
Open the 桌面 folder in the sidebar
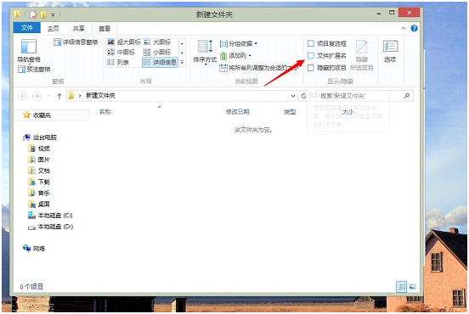click(43, 204)
